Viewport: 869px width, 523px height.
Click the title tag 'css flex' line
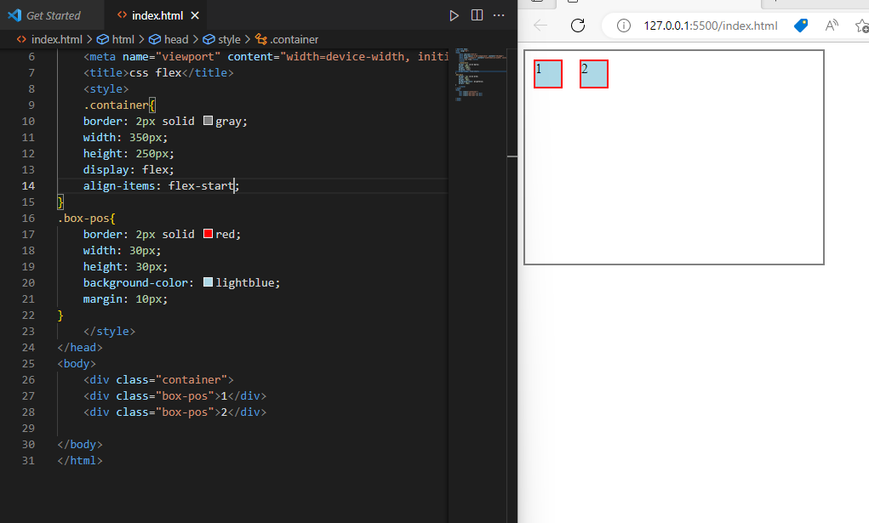click(x=158, y=72)
